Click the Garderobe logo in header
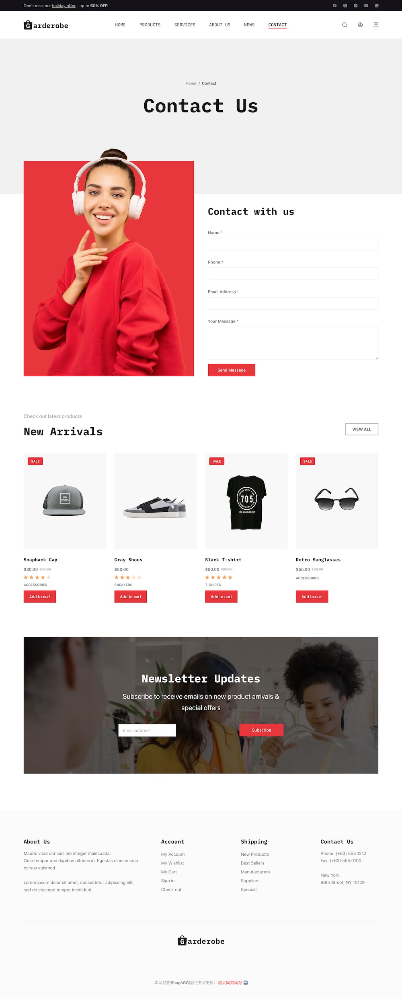402x999 pixels. 46,25
